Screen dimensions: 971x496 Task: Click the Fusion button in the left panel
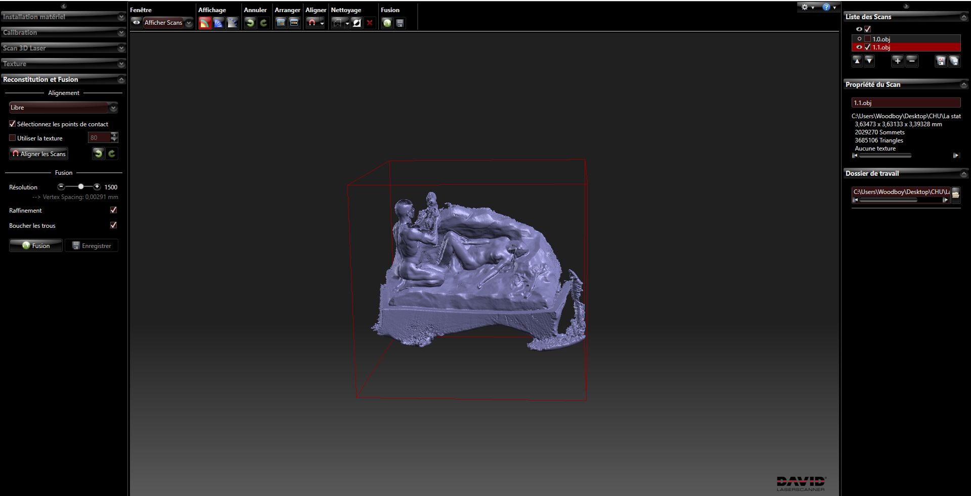[x=36, y=245]
